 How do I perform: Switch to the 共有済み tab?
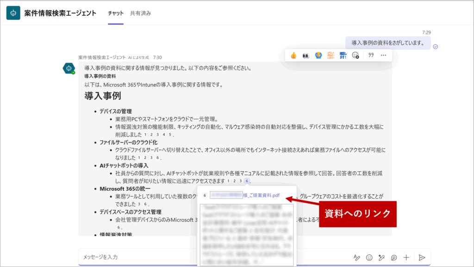[141, 13]
